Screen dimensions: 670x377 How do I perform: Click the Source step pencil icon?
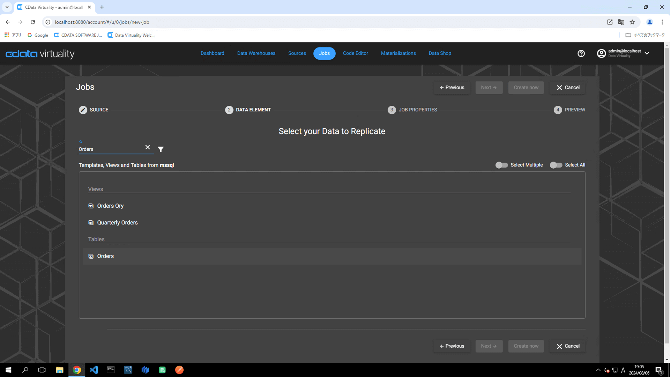[x=83, y=110]
